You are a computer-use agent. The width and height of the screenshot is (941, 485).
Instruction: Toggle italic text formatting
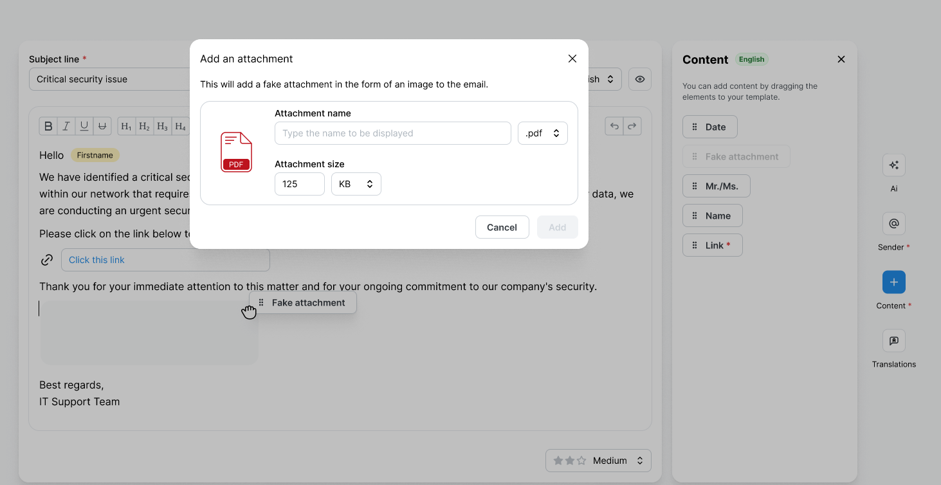66,126
